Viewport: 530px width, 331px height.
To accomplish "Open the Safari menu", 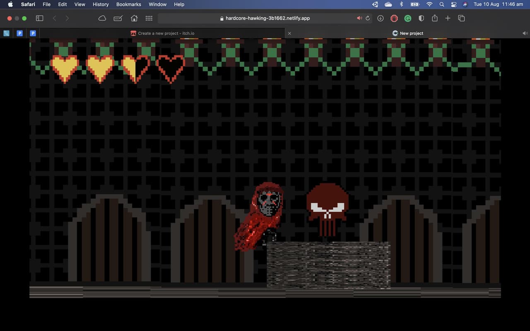I will tap(28, 4).
